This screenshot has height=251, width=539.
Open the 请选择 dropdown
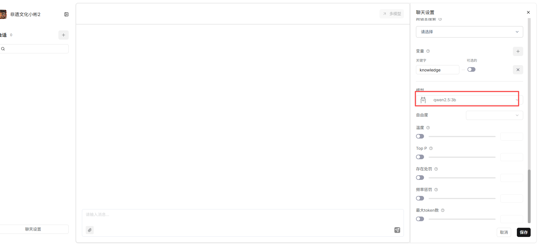(469, 32)
